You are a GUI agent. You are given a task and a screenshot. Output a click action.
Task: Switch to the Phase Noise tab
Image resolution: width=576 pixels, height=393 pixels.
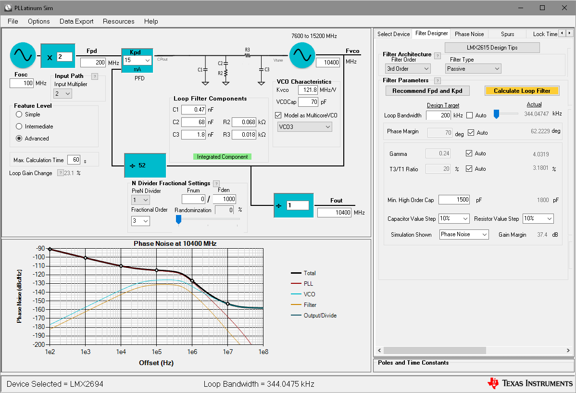click(469, 34)
